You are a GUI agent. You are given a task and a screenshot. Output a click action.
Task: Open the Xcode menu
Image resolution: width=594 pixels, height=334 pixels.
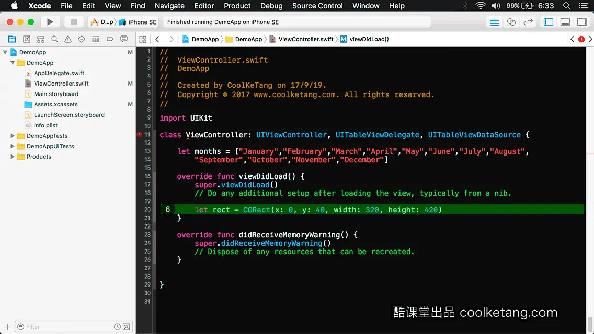pyautogui.click(x=39, y=6)
